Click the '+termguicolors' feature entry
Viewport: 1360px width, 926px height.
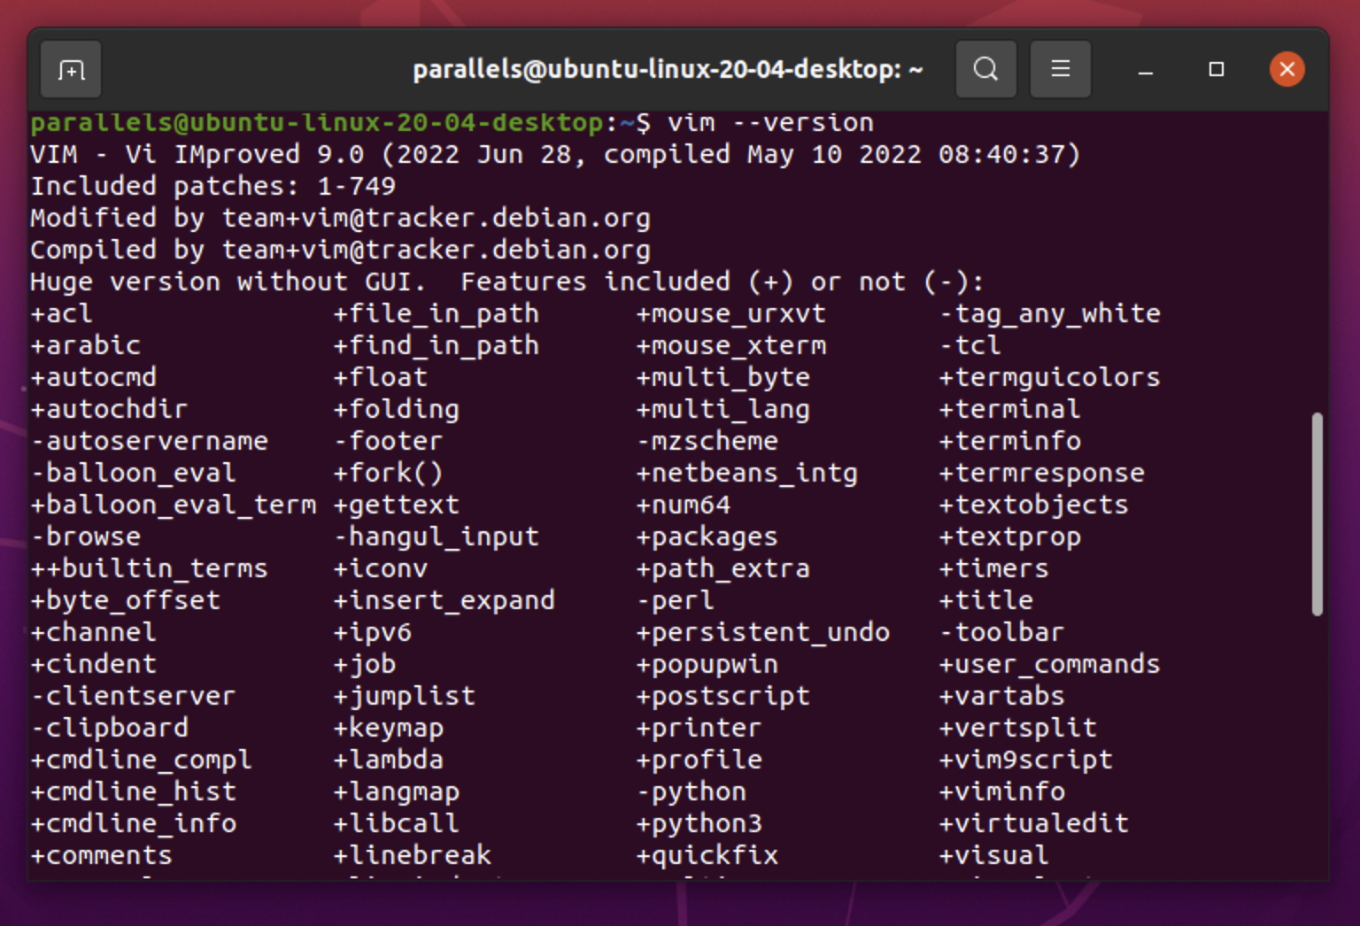click(1049, 377)
